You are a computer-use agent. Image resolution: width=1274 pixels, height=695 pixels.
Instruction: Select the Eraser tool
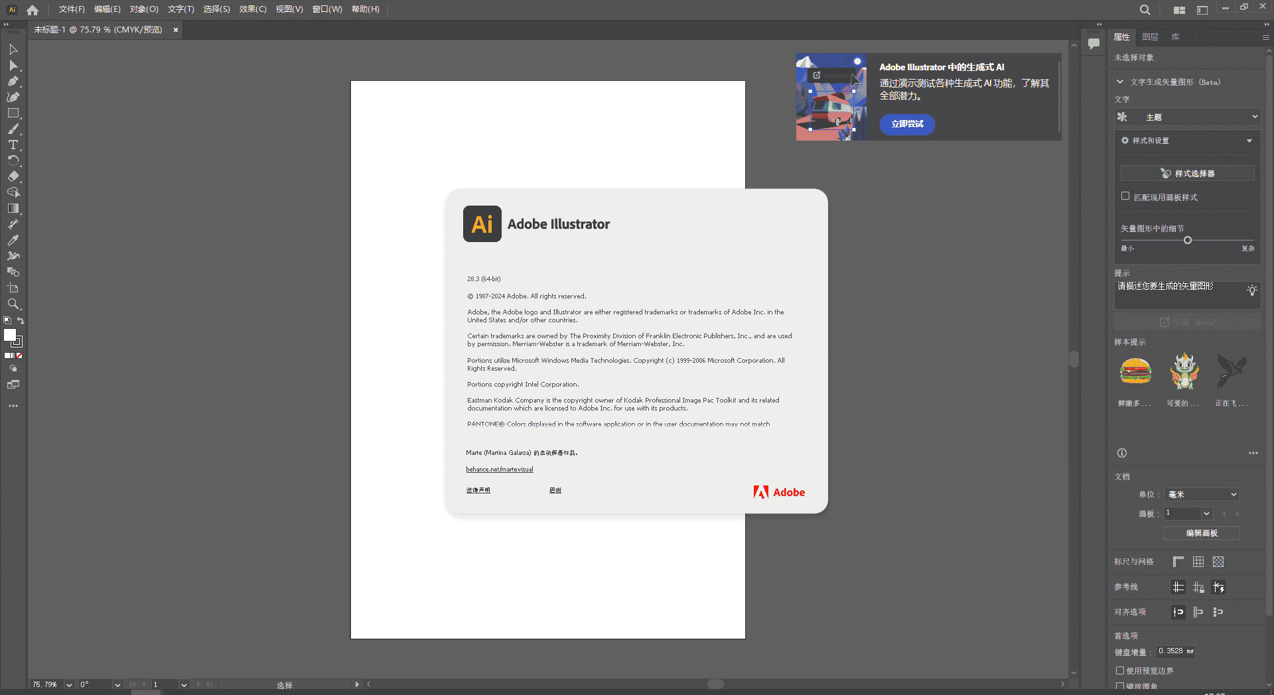(13, 177)
